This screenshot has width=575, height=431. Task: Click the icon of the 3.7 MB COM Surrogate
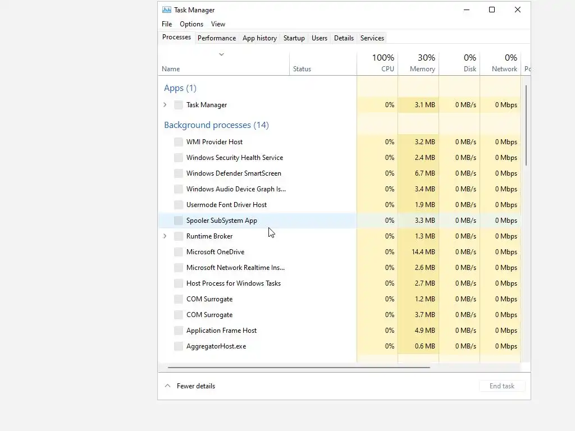coord(179,315)
